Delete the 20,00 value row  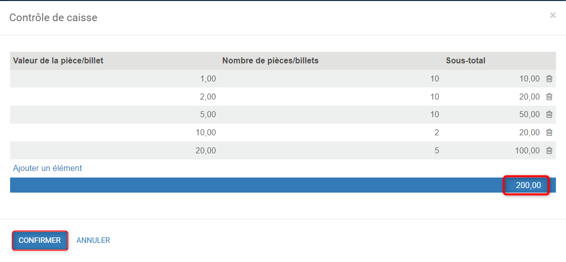click(x=549, y=150)
